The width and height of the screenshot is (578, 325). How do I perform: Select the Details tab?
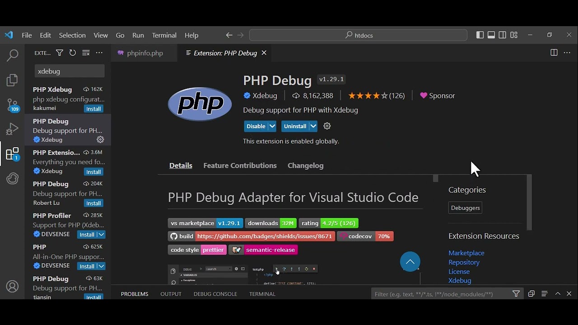[181, 166]
